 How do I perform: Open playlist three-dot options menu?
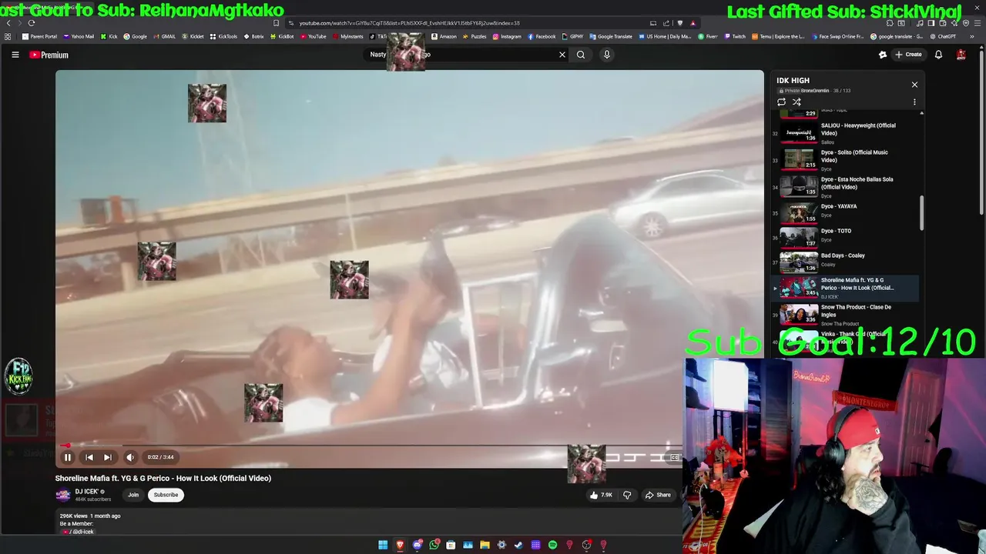[914, 102]
